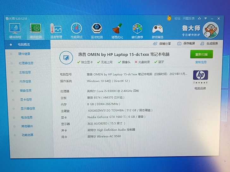The height and width of the screenshot is (172, 230).
Task: Click the High Definition Audio sound card value
Action: click(x=111, y=130)
